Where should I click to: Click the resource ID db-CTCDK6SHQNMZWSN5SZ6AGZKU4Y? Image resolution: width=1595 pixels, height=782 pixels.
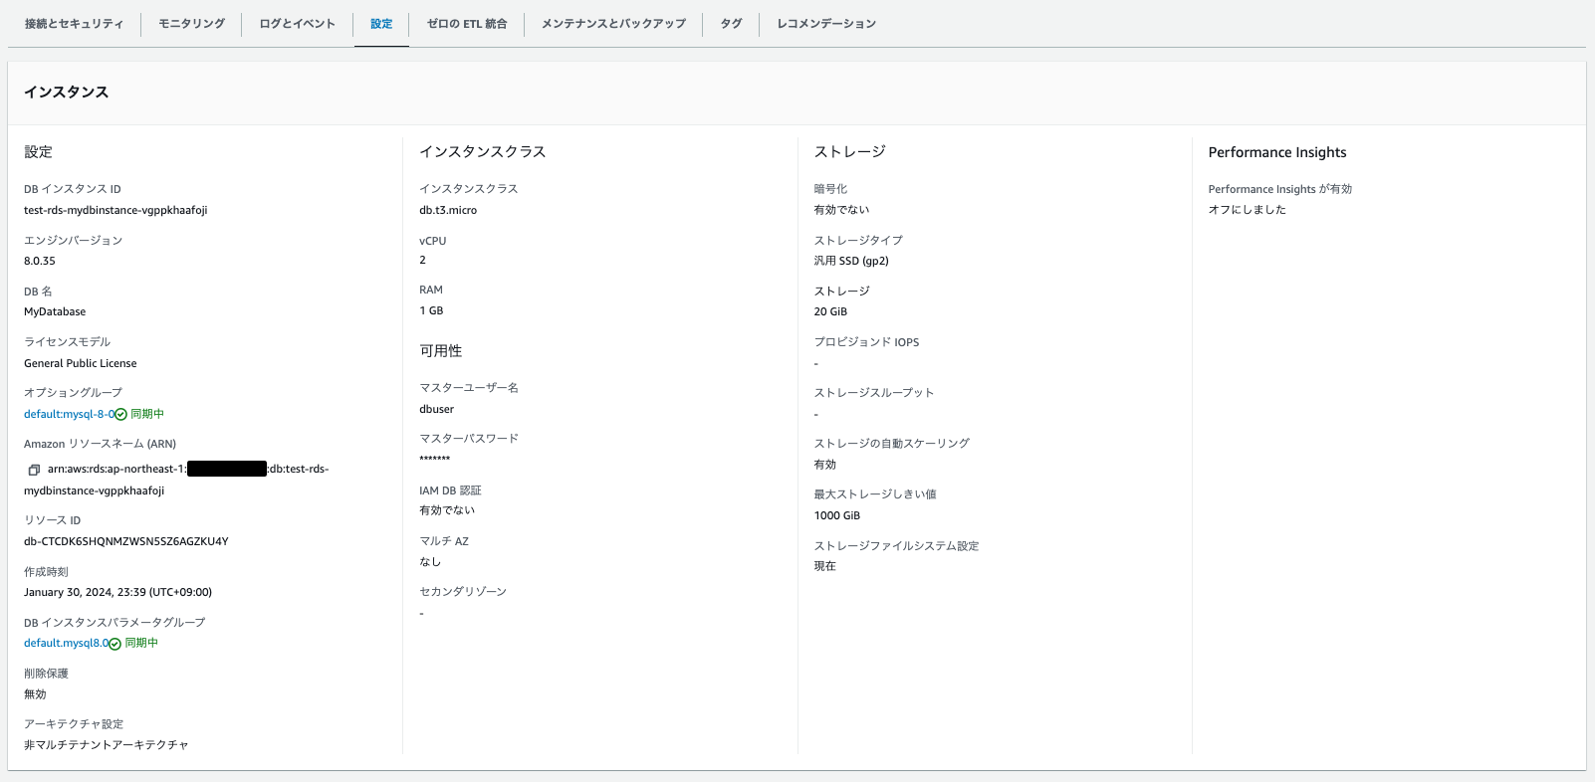click(126, 541)
